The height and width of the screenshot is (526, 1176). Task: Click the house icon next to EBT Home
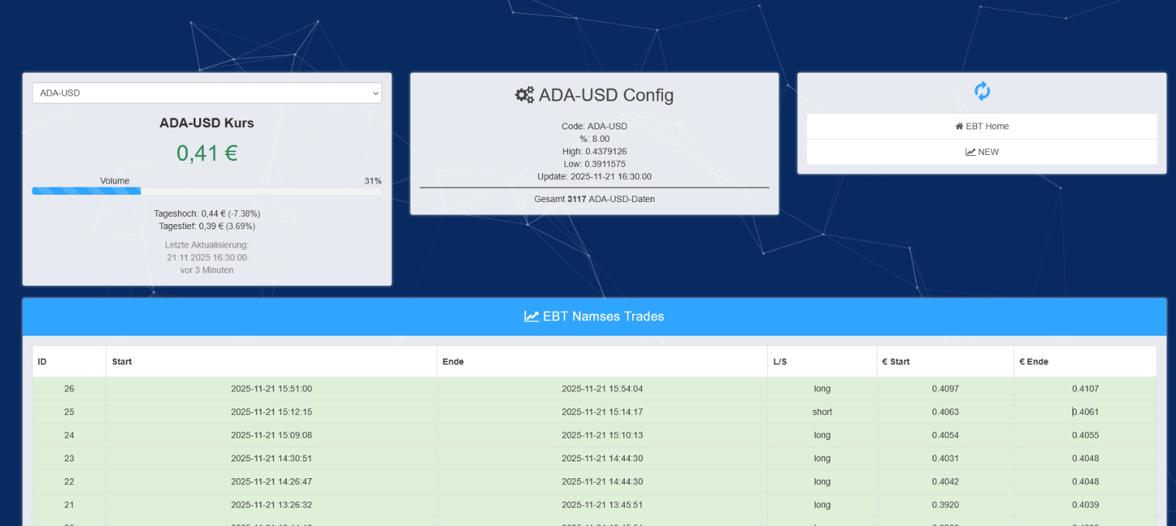[x=959, y=126]
